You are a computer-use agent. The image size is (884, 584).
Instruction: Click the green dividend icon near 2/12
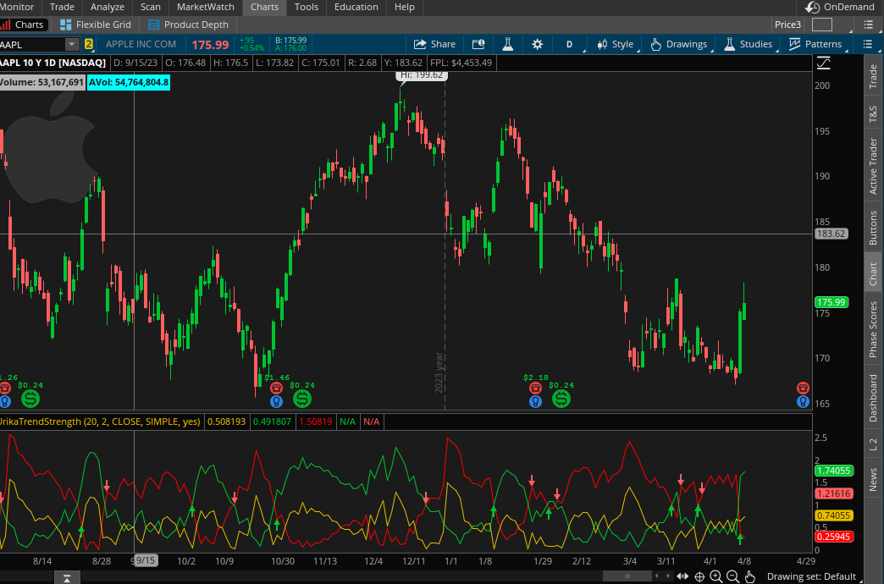pyautogui.click(x=561, y=399)
